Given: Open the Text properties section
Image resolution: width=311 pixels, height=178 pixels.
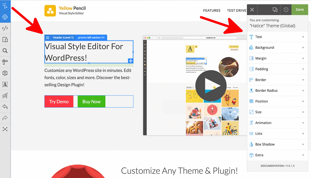Looking at the screenshot, I should pos(277,37).
